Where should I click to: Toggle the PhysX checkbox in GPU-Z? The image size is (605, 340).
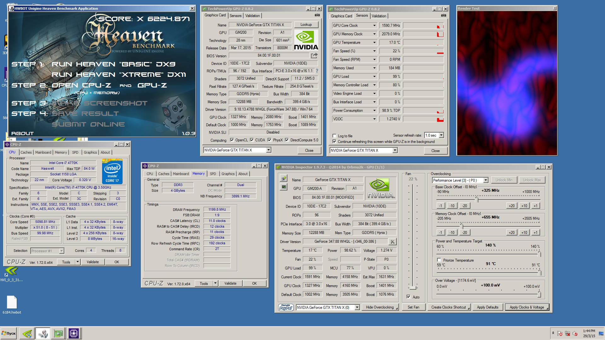tap(269, 140)
